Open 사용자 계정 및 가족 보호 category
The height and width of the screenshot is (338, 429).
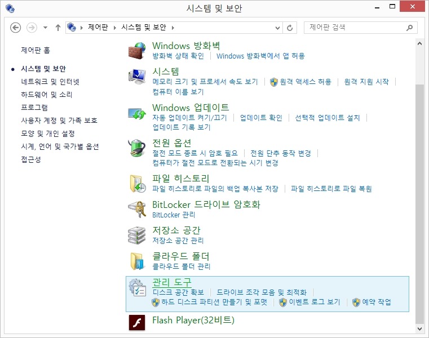click(x=59, y=121)
